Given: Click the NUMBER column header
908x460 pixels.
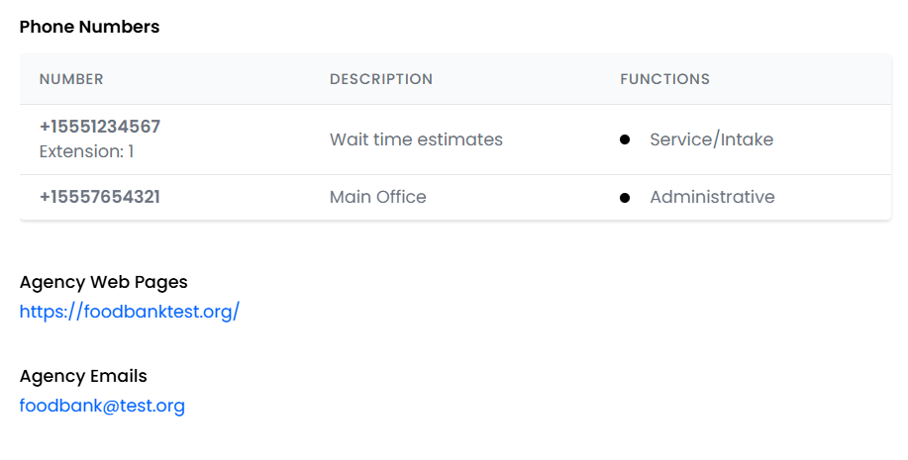Looking at the screenshot, I should pos(71,79).
